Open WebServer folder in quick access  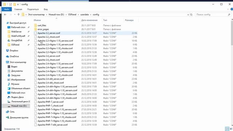[16, 32]
